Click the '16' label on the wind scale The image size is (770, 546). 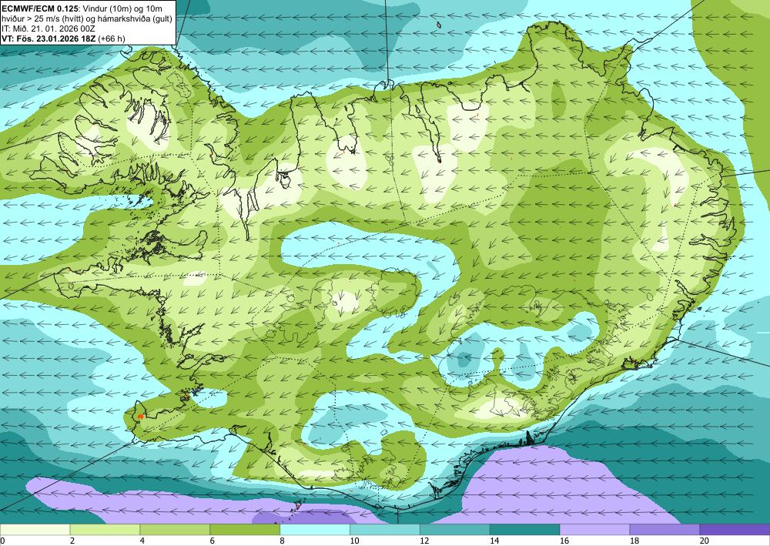tap(564, 541)
